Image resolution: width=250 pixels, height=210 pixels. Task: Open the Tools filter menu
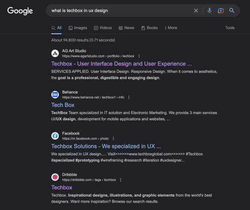230,28
